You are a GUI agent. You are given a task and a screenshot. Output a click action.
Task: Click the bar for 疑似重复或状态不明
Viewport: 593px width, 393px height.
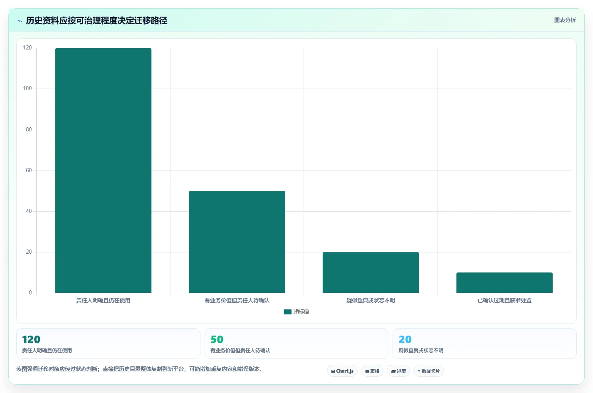371,272
